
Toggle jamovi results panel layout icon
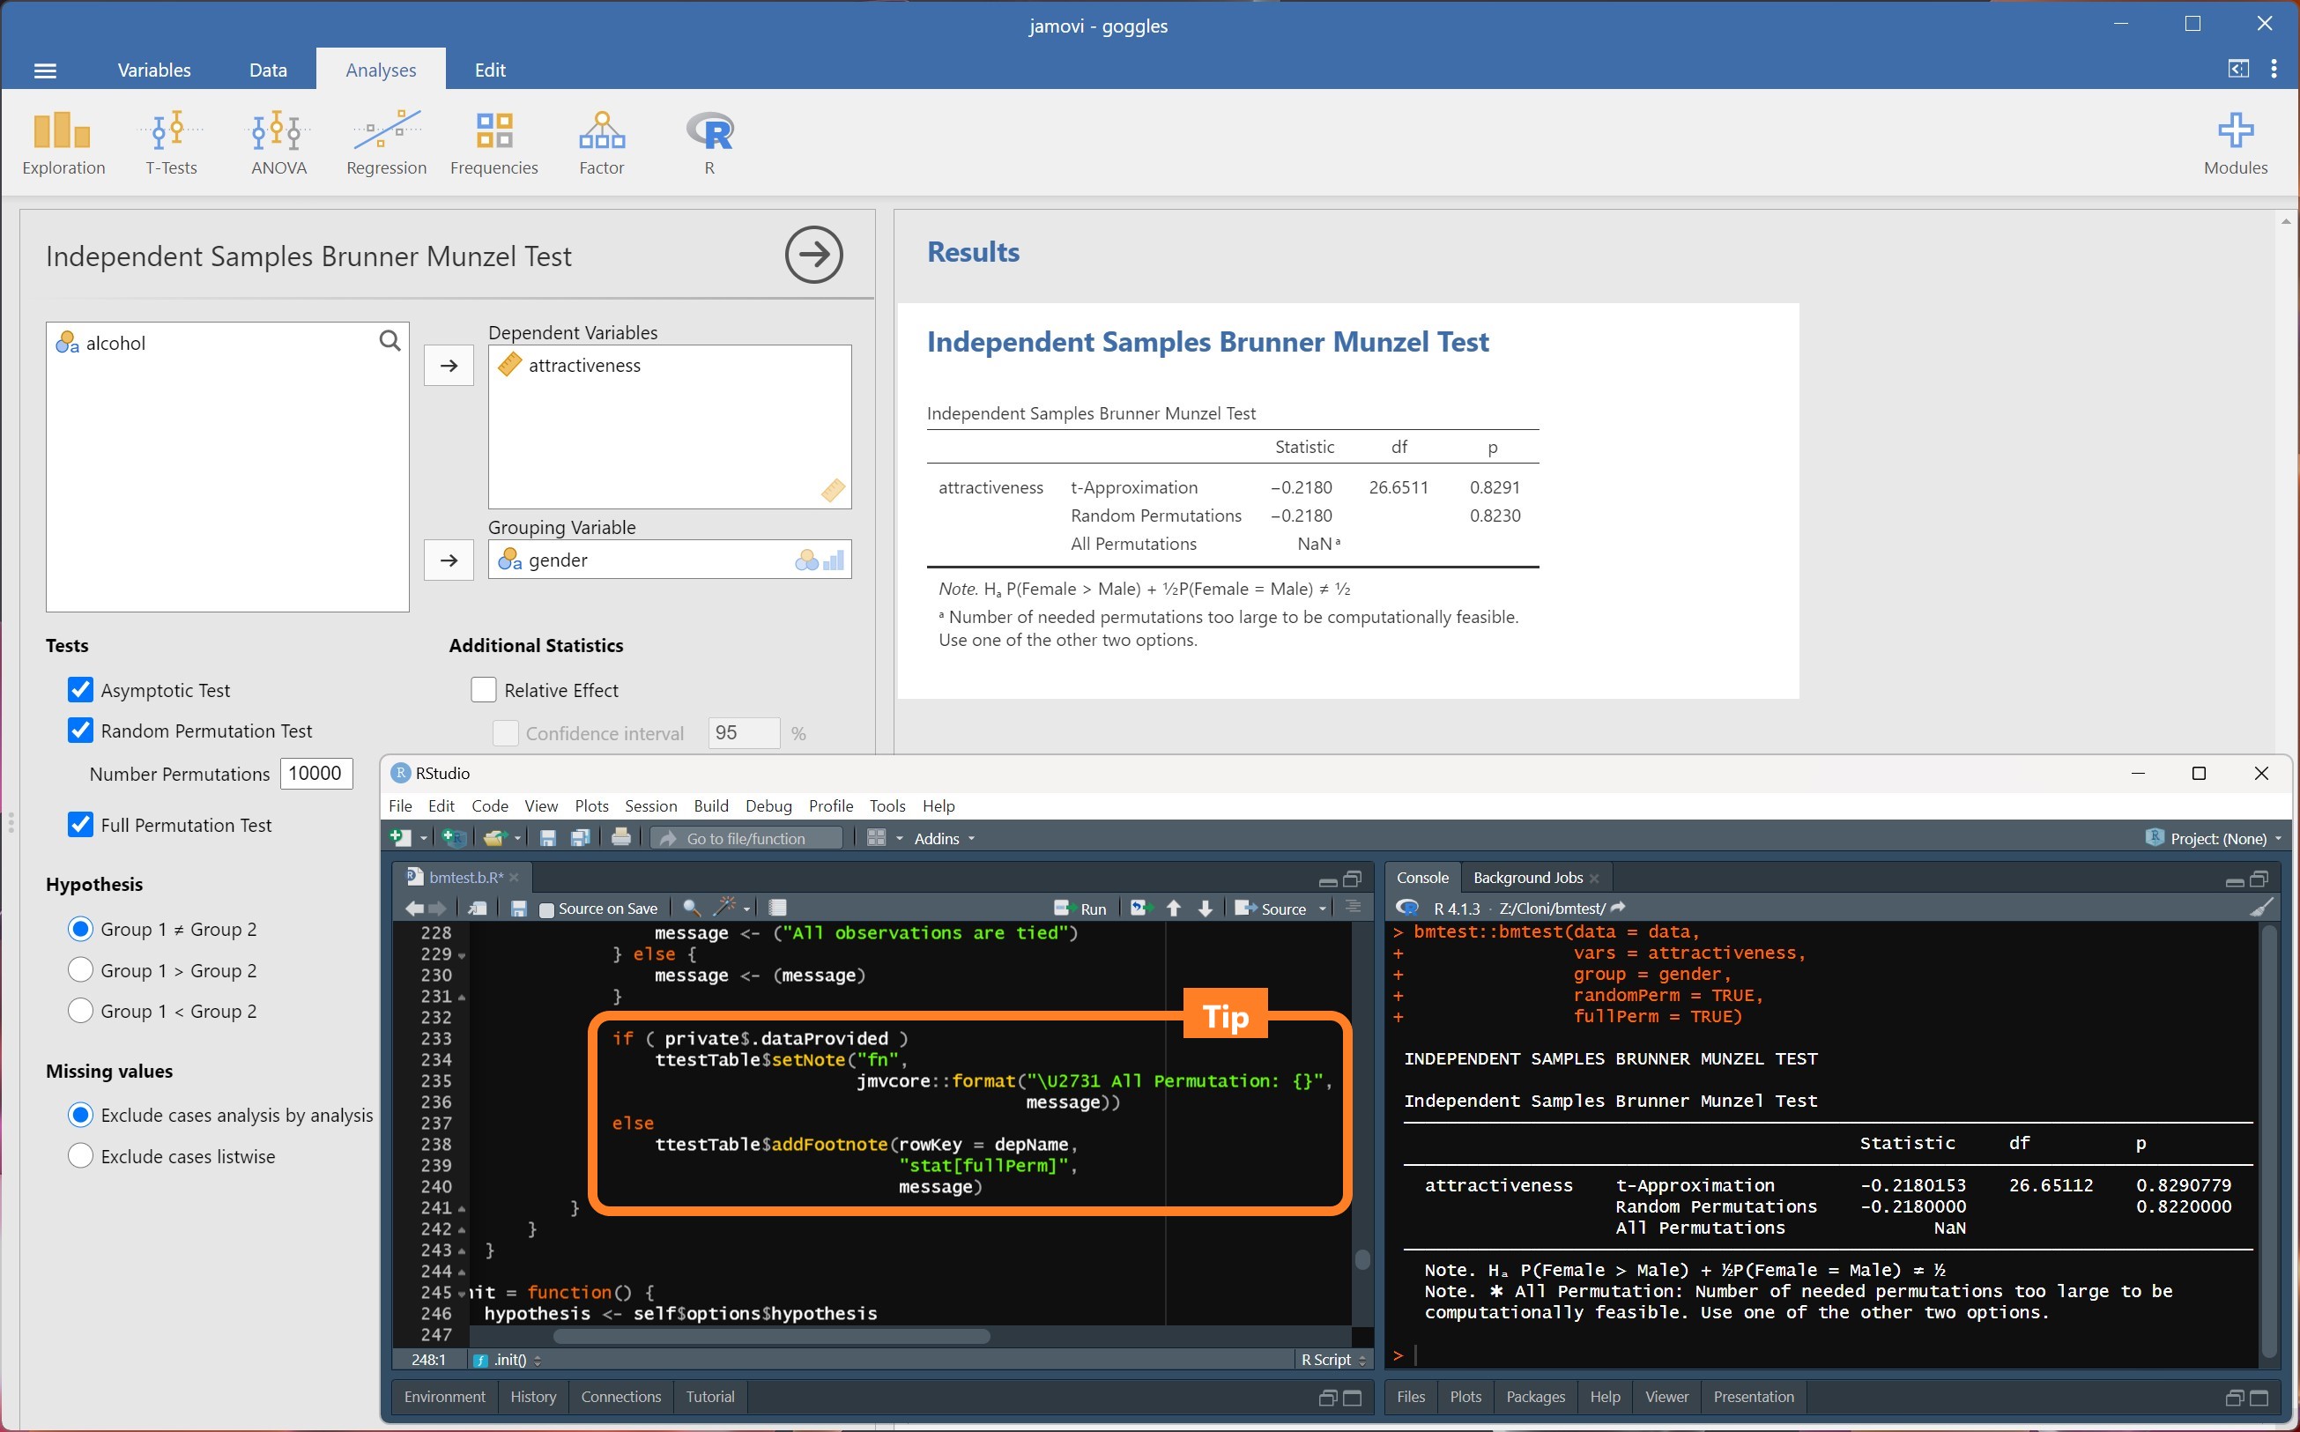click(x=2238, y=69)
